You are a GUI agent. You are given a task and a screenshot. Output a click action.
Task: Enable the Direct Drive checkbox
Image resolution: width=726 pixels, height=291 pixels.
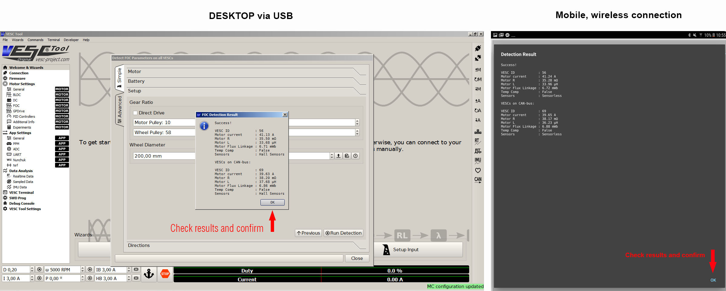coord(135,113)
